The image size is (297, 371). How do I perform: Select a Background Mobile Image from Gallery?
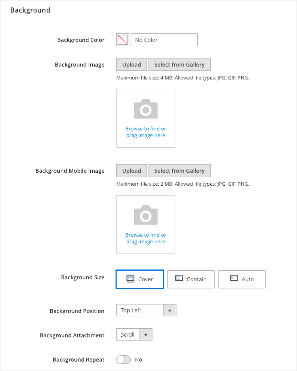click(179, 171)
